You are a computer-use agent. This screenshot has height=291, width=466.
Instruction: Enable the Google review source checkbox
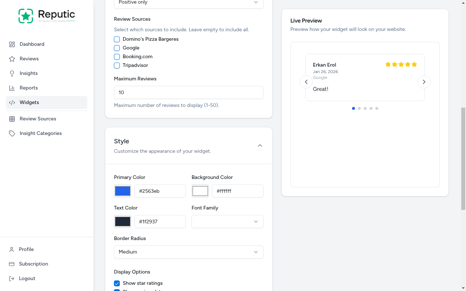click(x=117, y=48)
